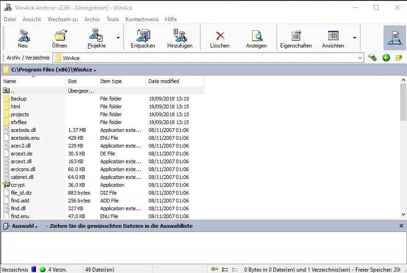Image resolution: width=407 pixels, height=273 pixels.
Task: Open the Projekte toolbar button
Action: pos(96,38)
